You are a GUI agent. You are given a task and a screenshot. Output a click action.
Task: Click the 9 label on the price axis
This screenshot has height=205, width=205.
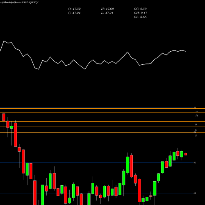click(x=196, y=125)
